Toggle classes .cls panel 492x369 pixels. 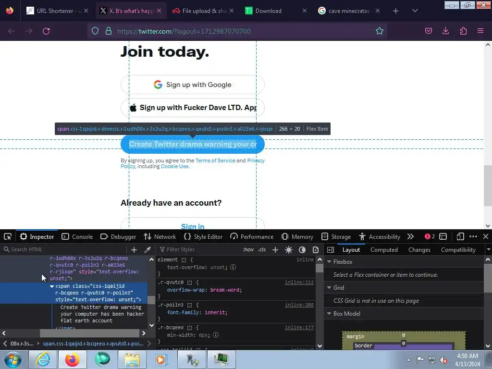click(262, 249)
